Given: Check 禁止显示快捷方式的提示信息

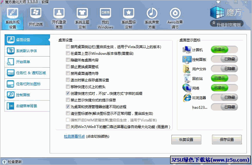Looking at the screenshot, I should (x=67, y=100).
